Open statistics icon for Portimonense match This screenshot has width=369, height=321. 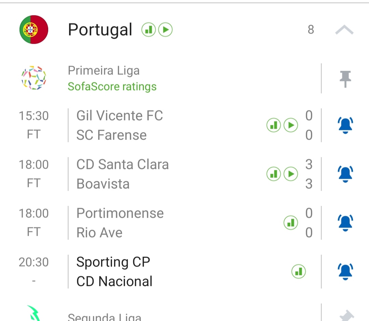click(291, 223)
